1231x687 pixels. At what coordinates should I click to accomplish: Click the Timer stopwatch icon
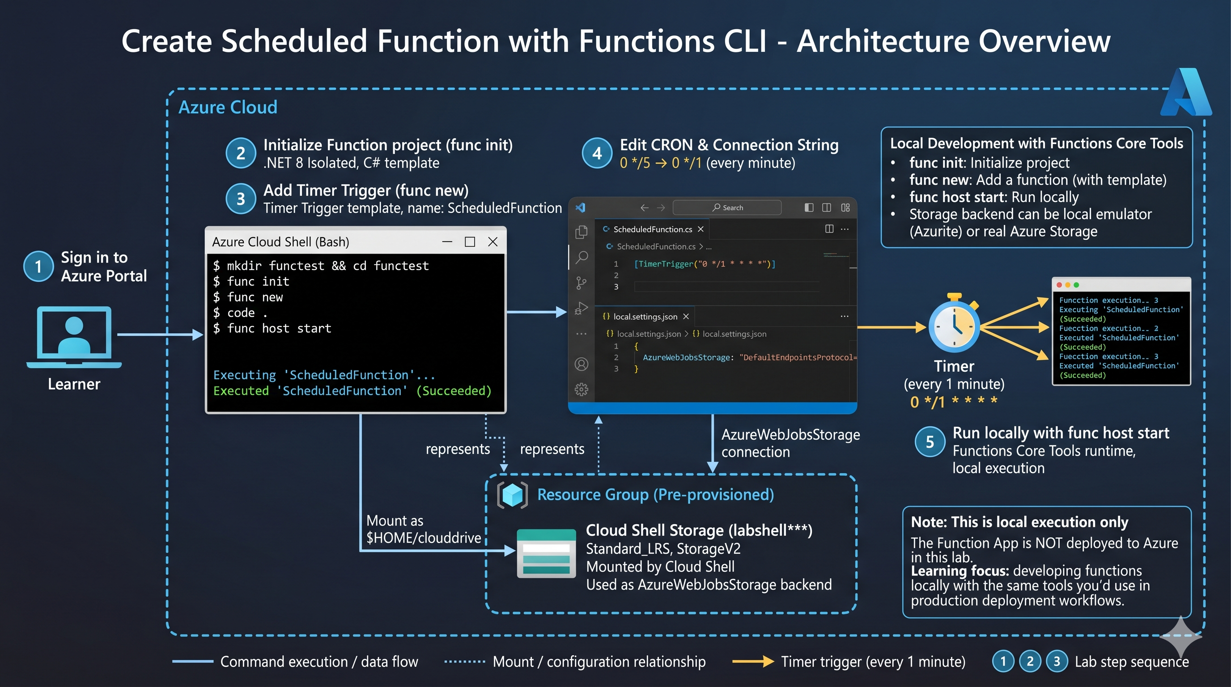[954, 323]
